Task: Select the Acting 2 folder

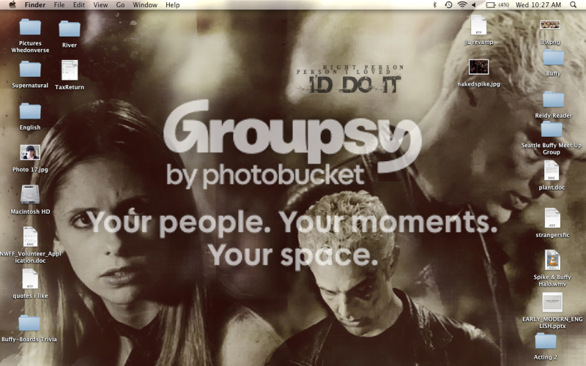Action: click(x=545, y=341)
